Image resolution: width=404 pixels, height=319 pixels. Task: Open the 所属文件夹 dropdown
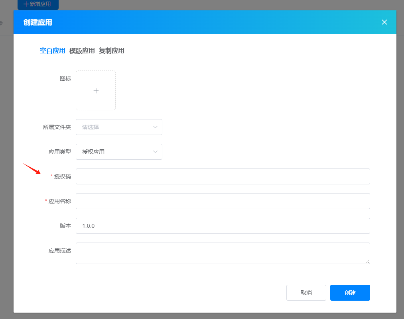pyautogui.click(x=119, y=127)
